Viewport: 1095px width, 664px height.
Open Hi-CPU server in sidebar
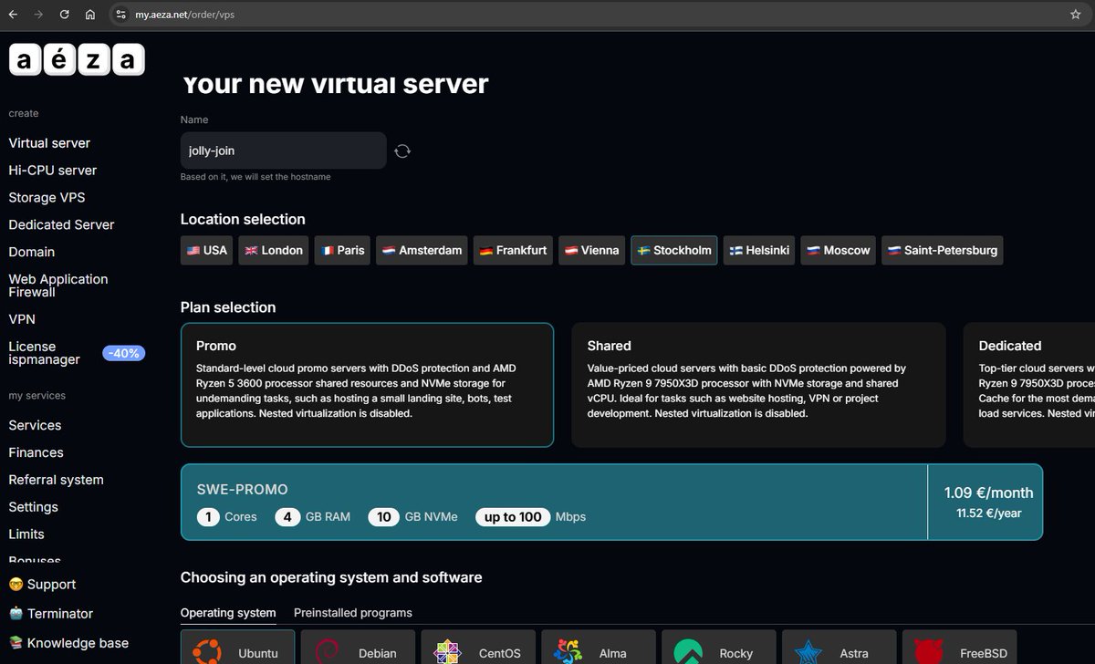[52, 171]
